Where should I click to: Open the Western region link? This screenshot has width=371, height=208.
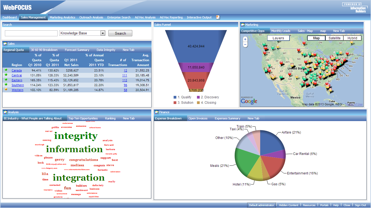[17, 90]
